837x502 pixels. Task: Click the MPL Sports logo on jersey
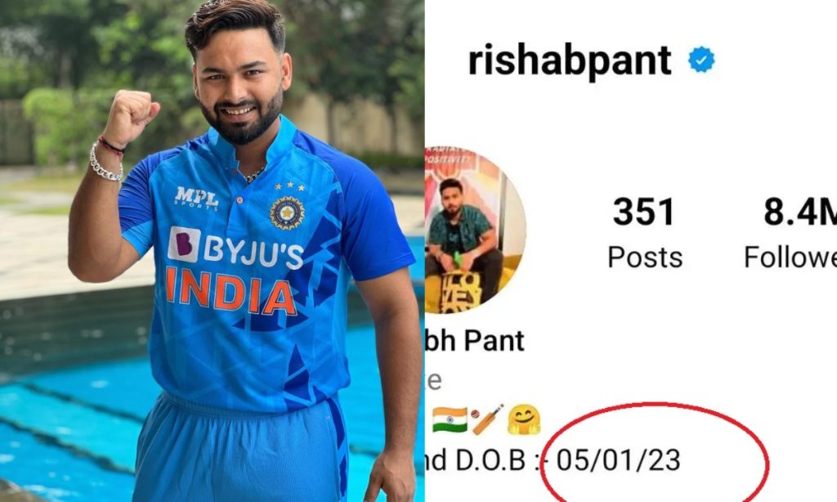tap(196, 198)
